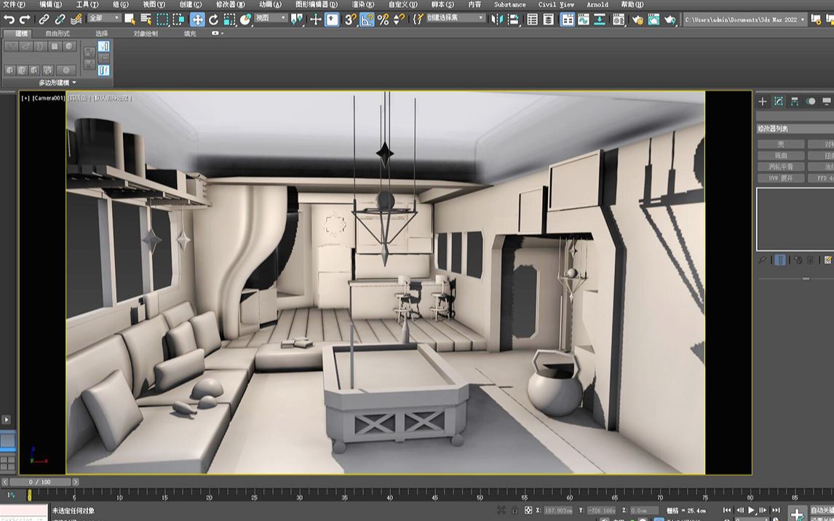834x521 pixels.
Task: Activate the Select and Rotate tool
Action: point(213,20)
